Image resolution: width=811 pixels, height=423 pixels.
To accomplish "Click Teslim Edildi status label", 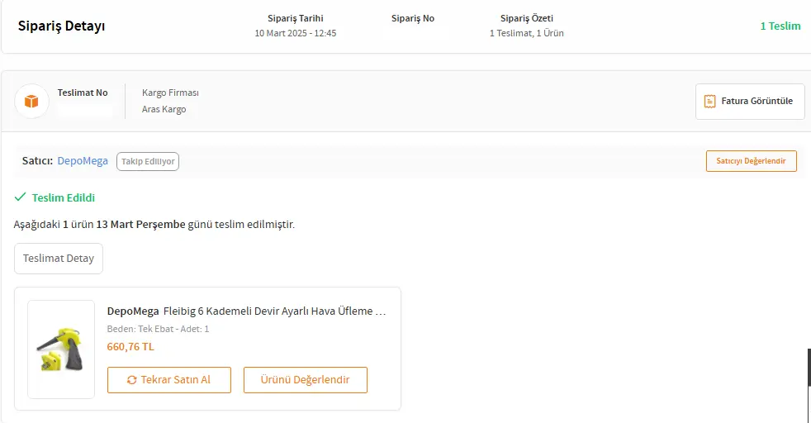I will coord(63,198).
